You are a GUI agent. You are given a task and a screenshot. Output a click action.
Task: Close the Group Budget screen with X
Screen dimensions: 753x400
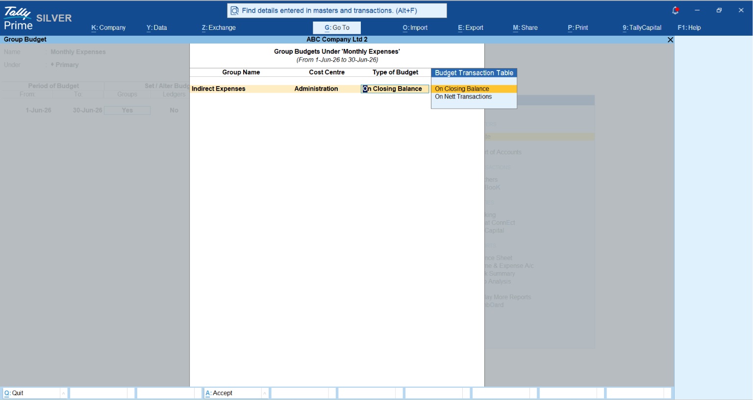[670, 40]
